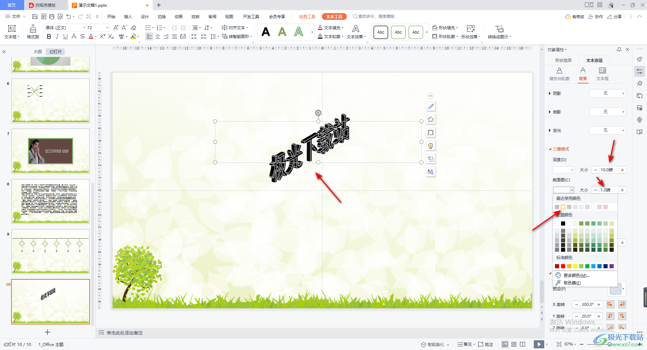Start slideshow playback
Viewport: 647px width, 350px height.
[x=539, y=344]
